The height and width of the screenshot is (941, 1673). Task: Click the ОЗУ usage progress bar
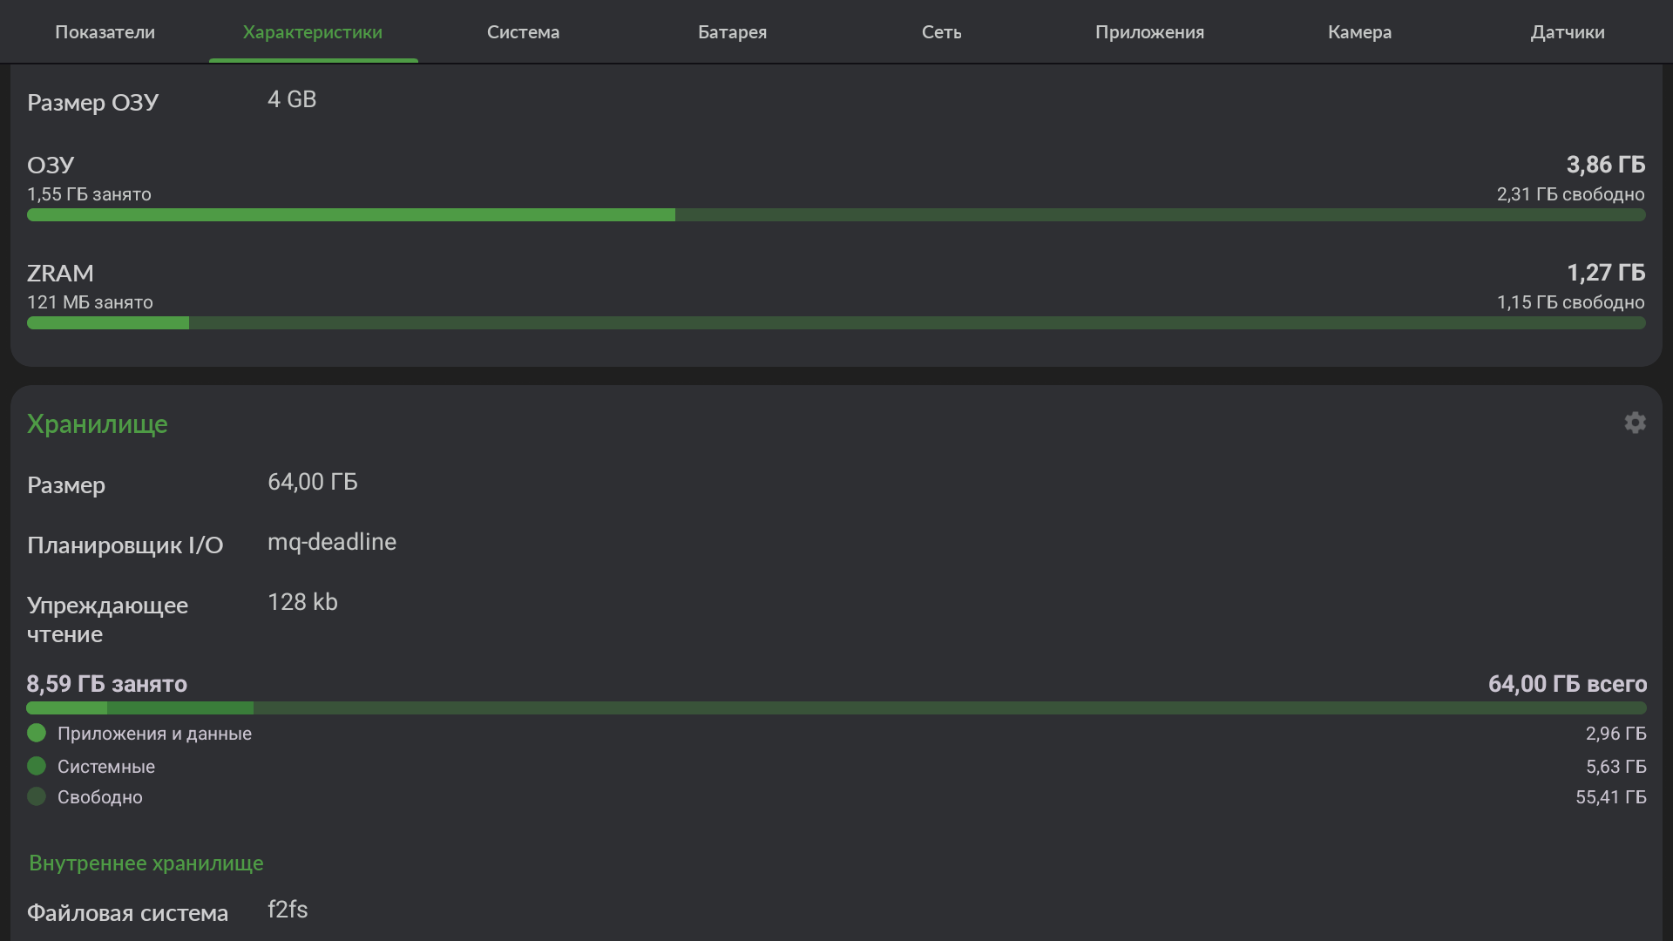tap(836, 215)
